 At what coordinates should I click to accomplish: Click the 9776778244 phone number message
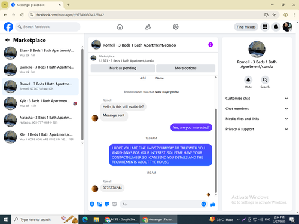pos(112,188)
